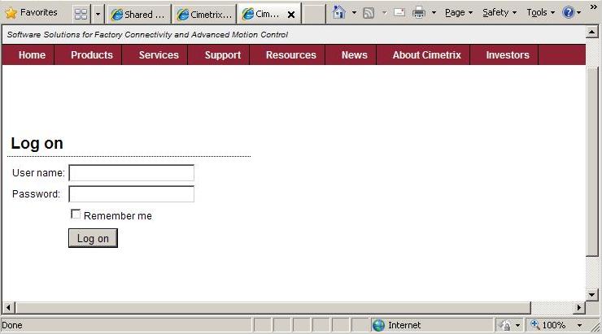This screenshot has height=334, width=602.
Task: Click the Quick Tabs grid icon
Action: pos(81,14)
